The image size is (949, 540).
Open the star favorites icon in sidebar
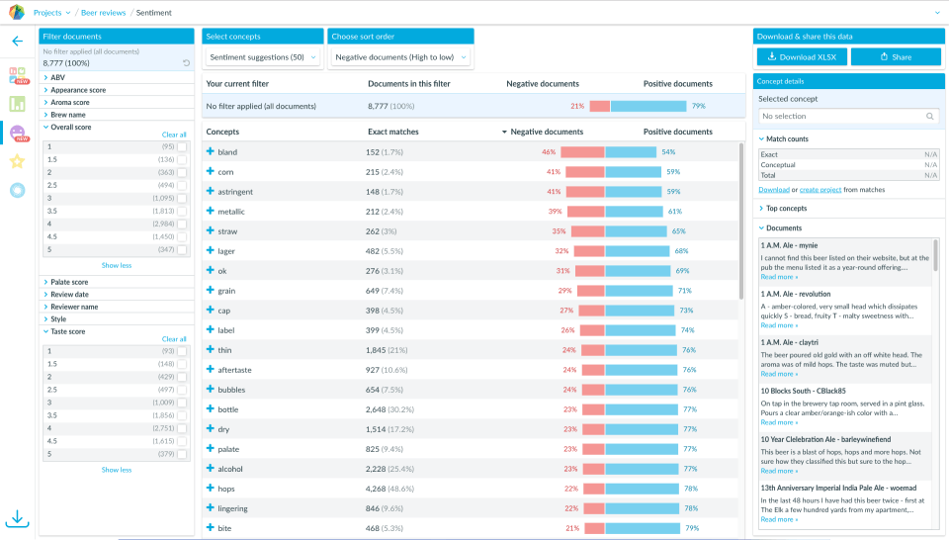17,161
